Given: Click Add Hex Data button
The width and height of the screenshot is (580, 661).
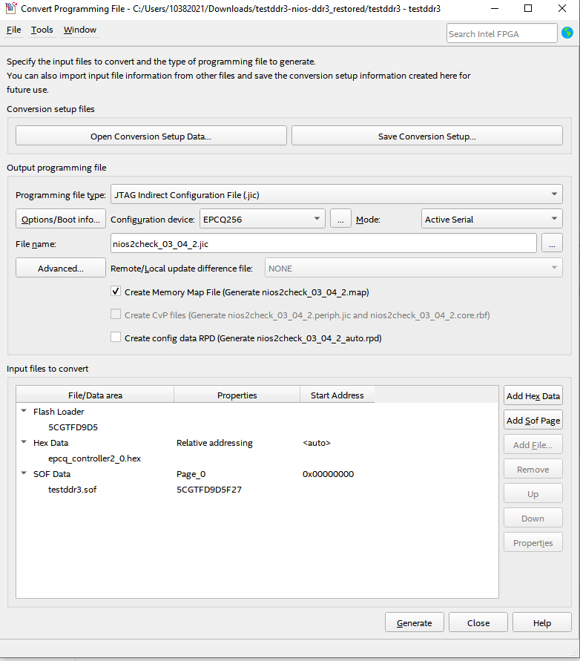Looking at the screenshot, I should (x=533, y=395).
